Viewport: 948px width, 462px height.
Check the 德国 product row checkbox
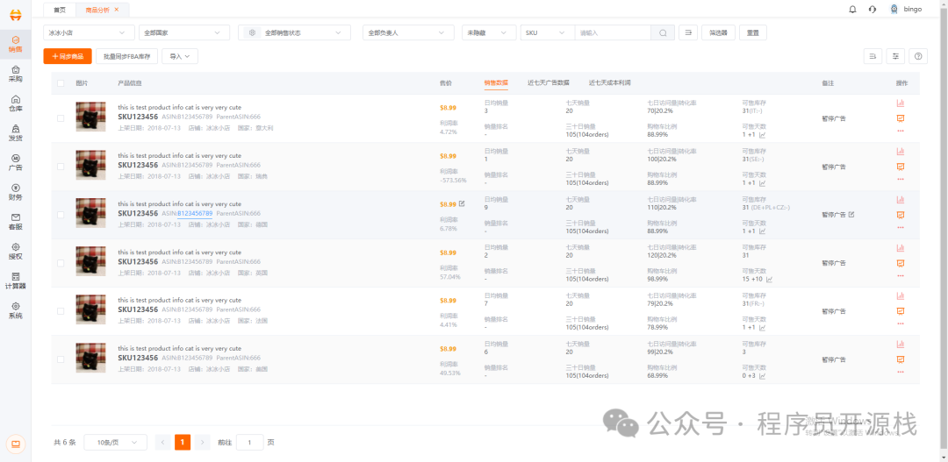coord(61,215)
